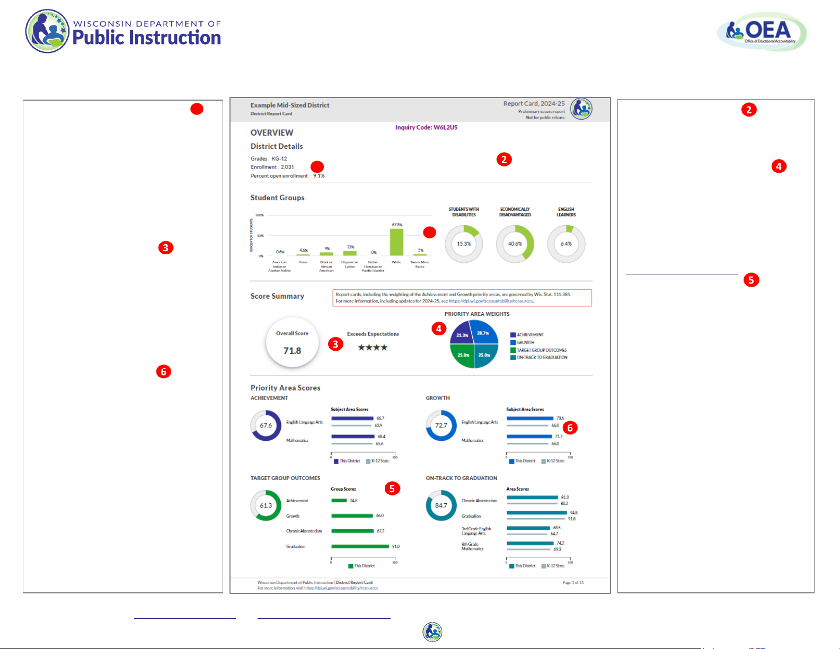
Task: Click the This District swatch under Target Group Outcomes
Action: [351, 566]
